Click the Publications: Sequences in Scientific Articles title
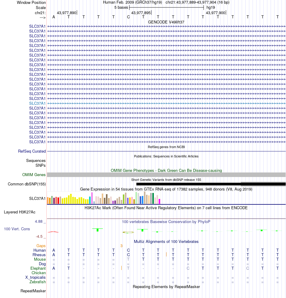The width and height of the screenshot is (286, 298). 166,156
